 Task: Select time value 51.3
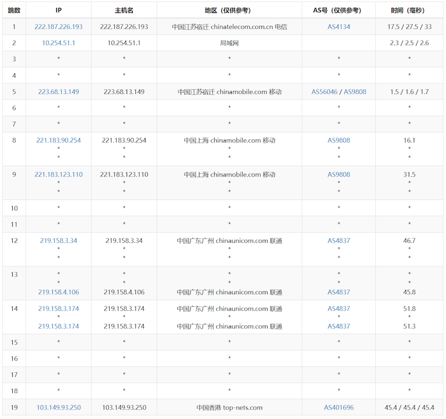pos(409,326)
